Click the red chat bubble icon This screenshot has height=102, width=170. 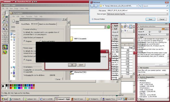click(x=135, y=53)
